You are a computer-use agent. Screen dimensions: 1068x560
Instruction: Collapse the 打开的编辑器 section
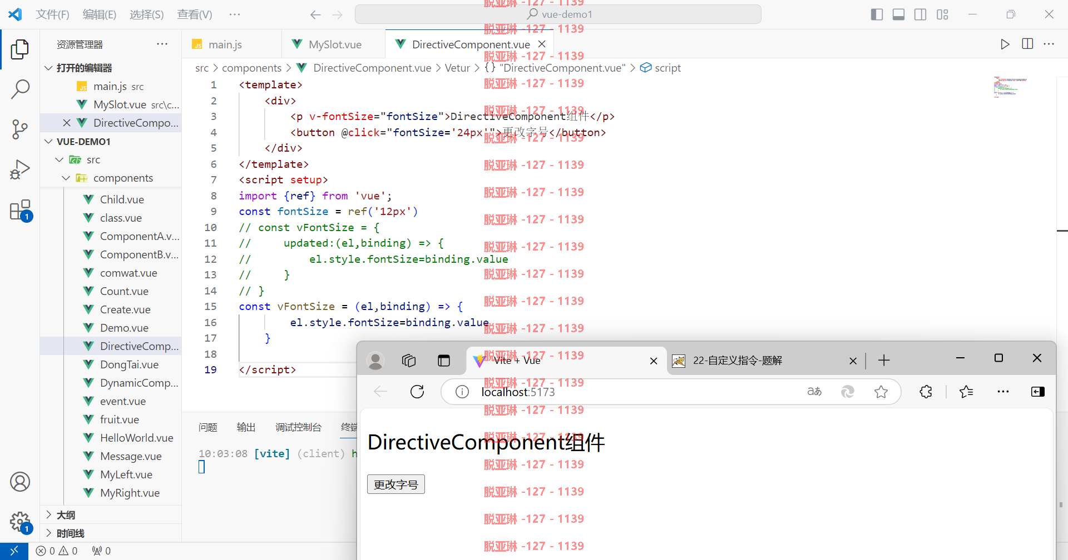[48, 68]
